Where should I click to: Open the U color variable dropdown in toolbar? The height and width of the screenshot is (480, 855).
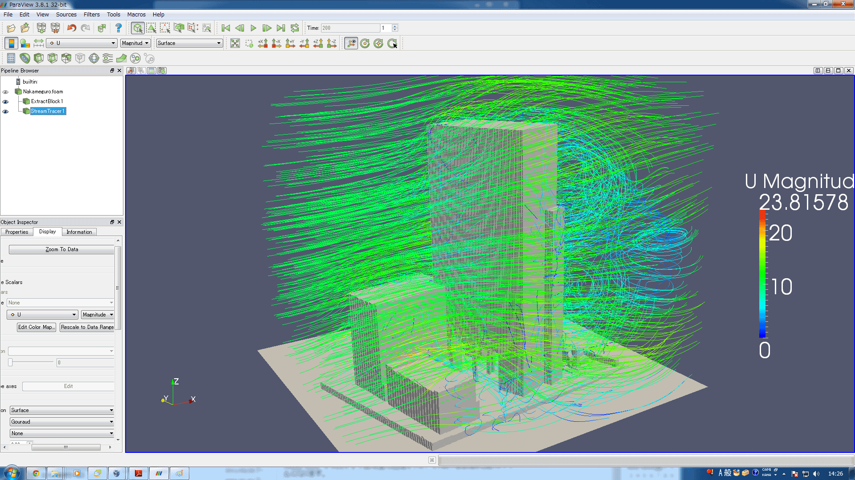[x=82, y=43]
